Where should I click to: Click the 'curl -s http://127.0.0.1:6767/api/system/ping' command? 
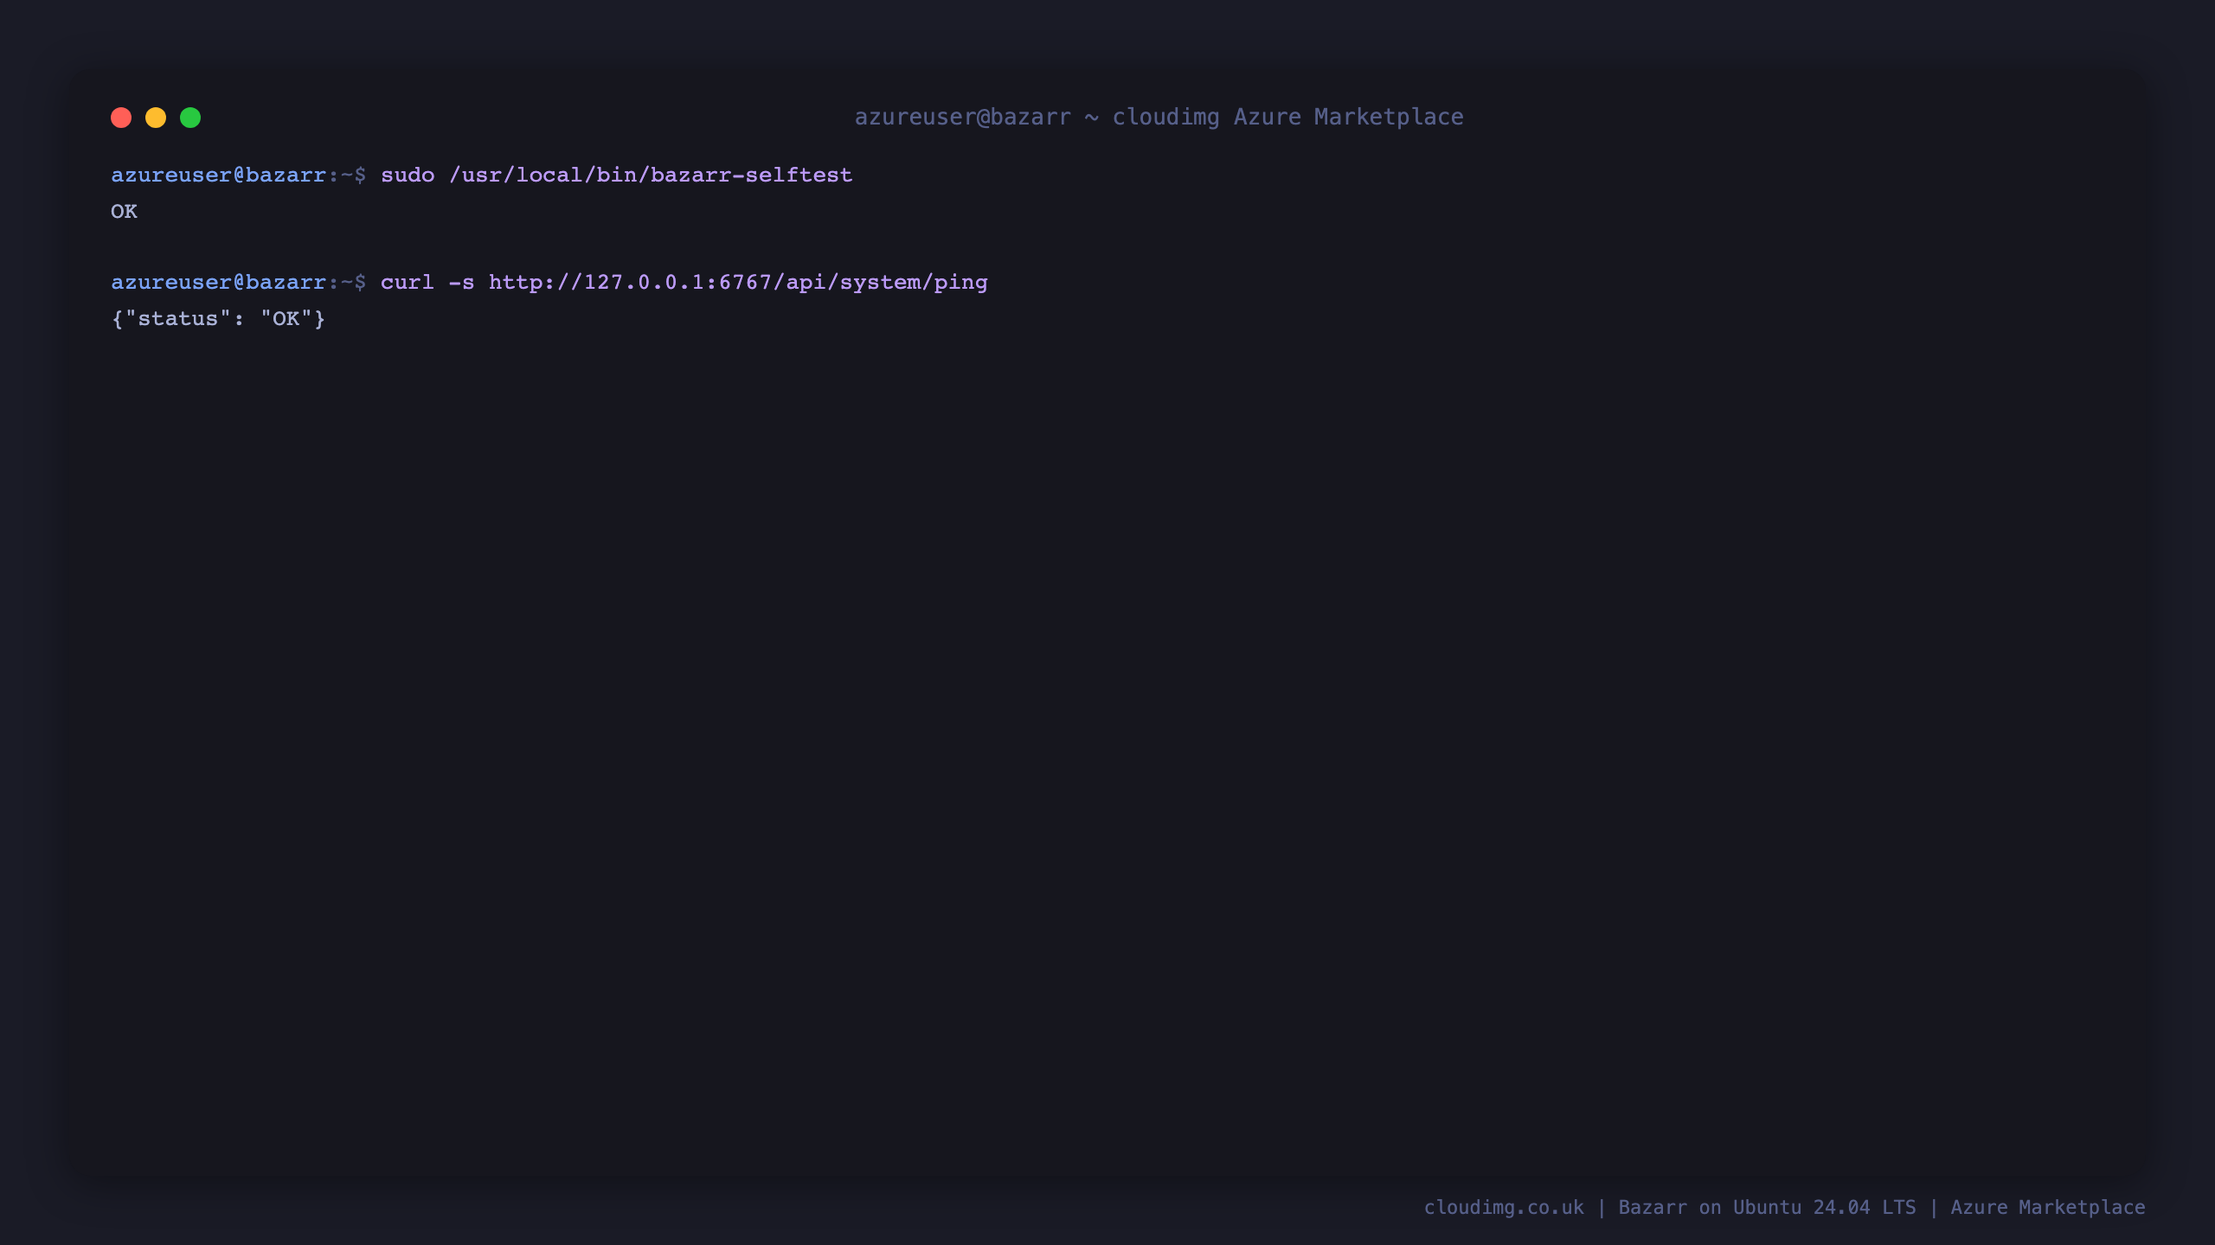pos(684,283)
